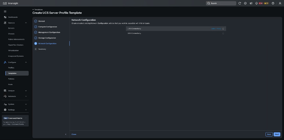
Task: Collapse the Configure section chevron
Action: click(x=26, y=62)
